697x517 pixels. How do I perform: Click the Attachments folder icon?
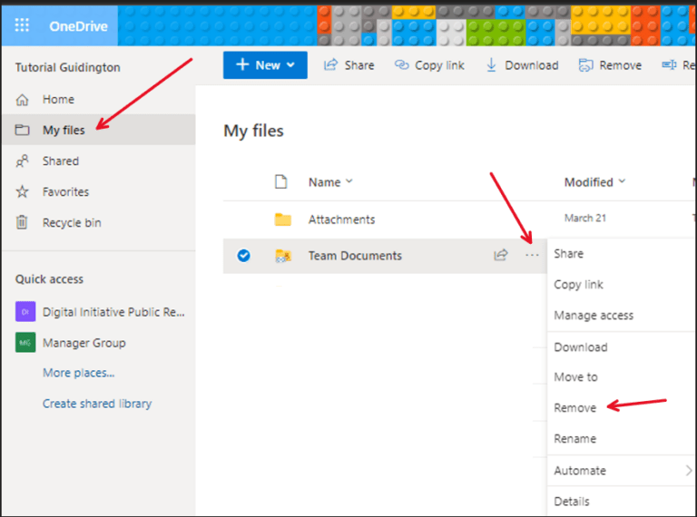click(283, 219)
